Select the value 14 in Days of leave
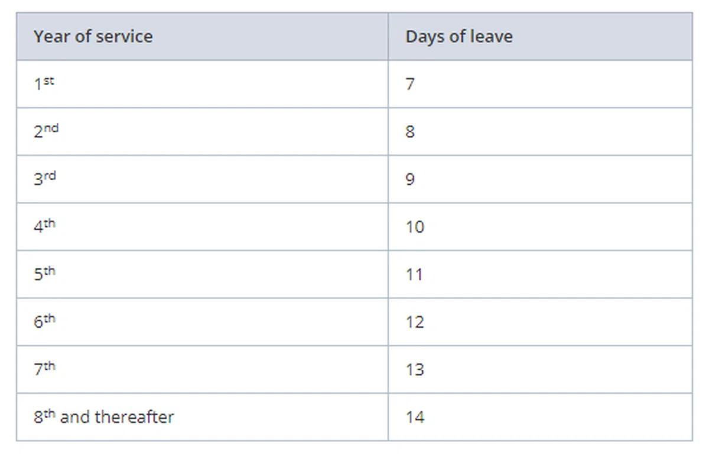The height and width of the screenshot is (456, 709). (x=415, y=417)
